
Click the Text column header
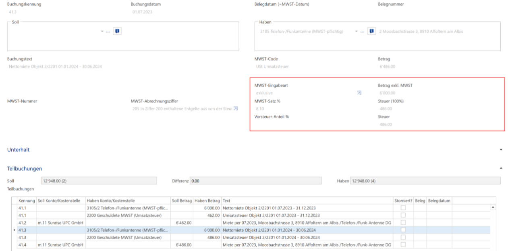(307, 201)
